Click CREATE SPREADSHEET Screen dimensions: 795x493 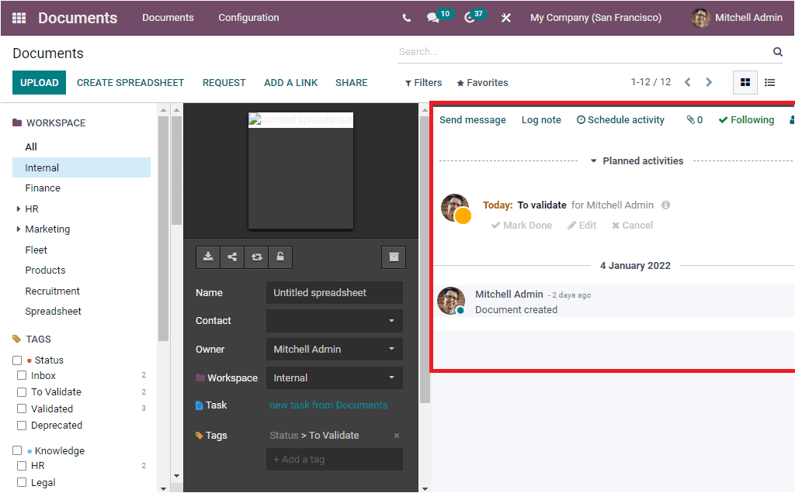tap(130, 82)
